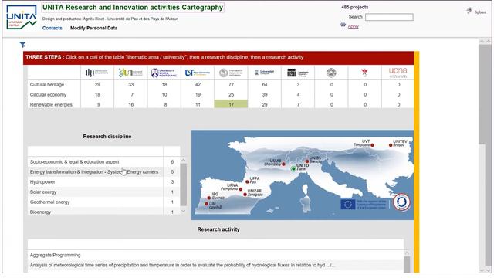494x278 pixels.
Task: Select Energy transformation & integration discipline row
Action: tap(103, 171)
